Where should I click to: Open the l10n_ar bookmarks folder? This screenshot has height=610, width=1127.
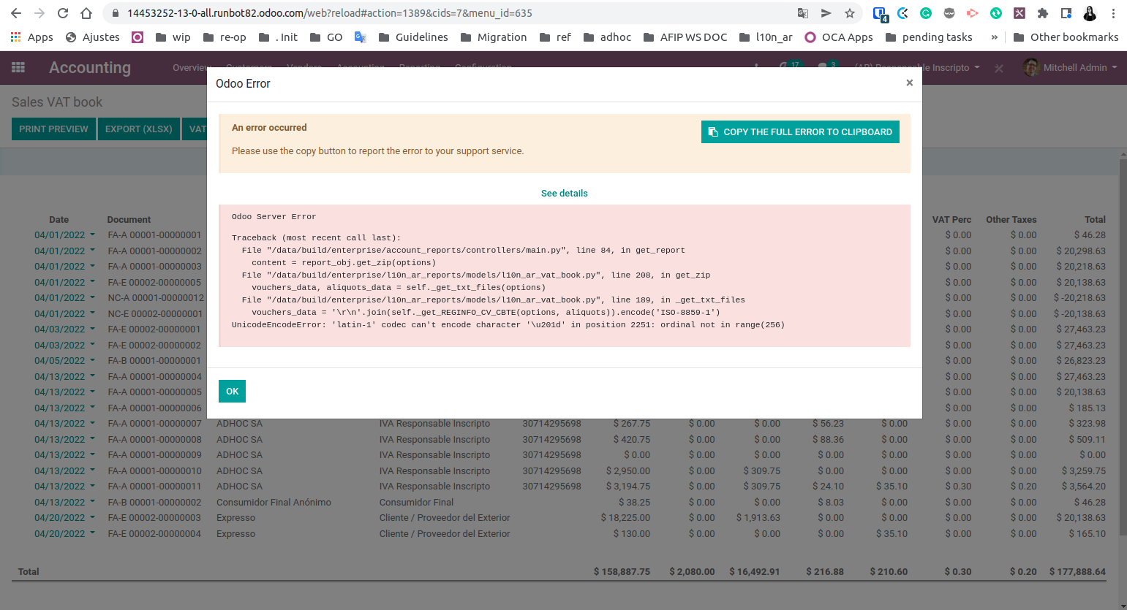tap(766, 37)
